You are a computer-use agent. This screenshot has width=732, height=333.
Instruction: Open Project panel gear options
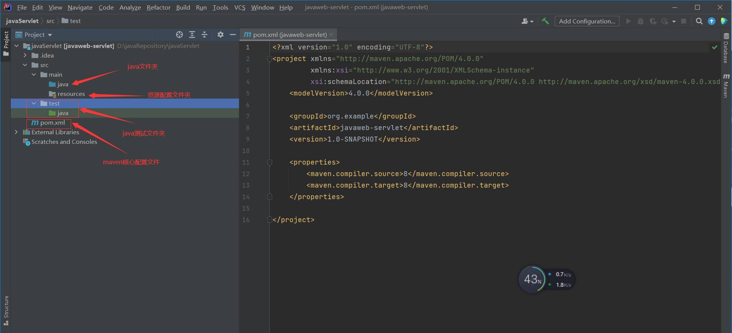[x=220, y=35]
